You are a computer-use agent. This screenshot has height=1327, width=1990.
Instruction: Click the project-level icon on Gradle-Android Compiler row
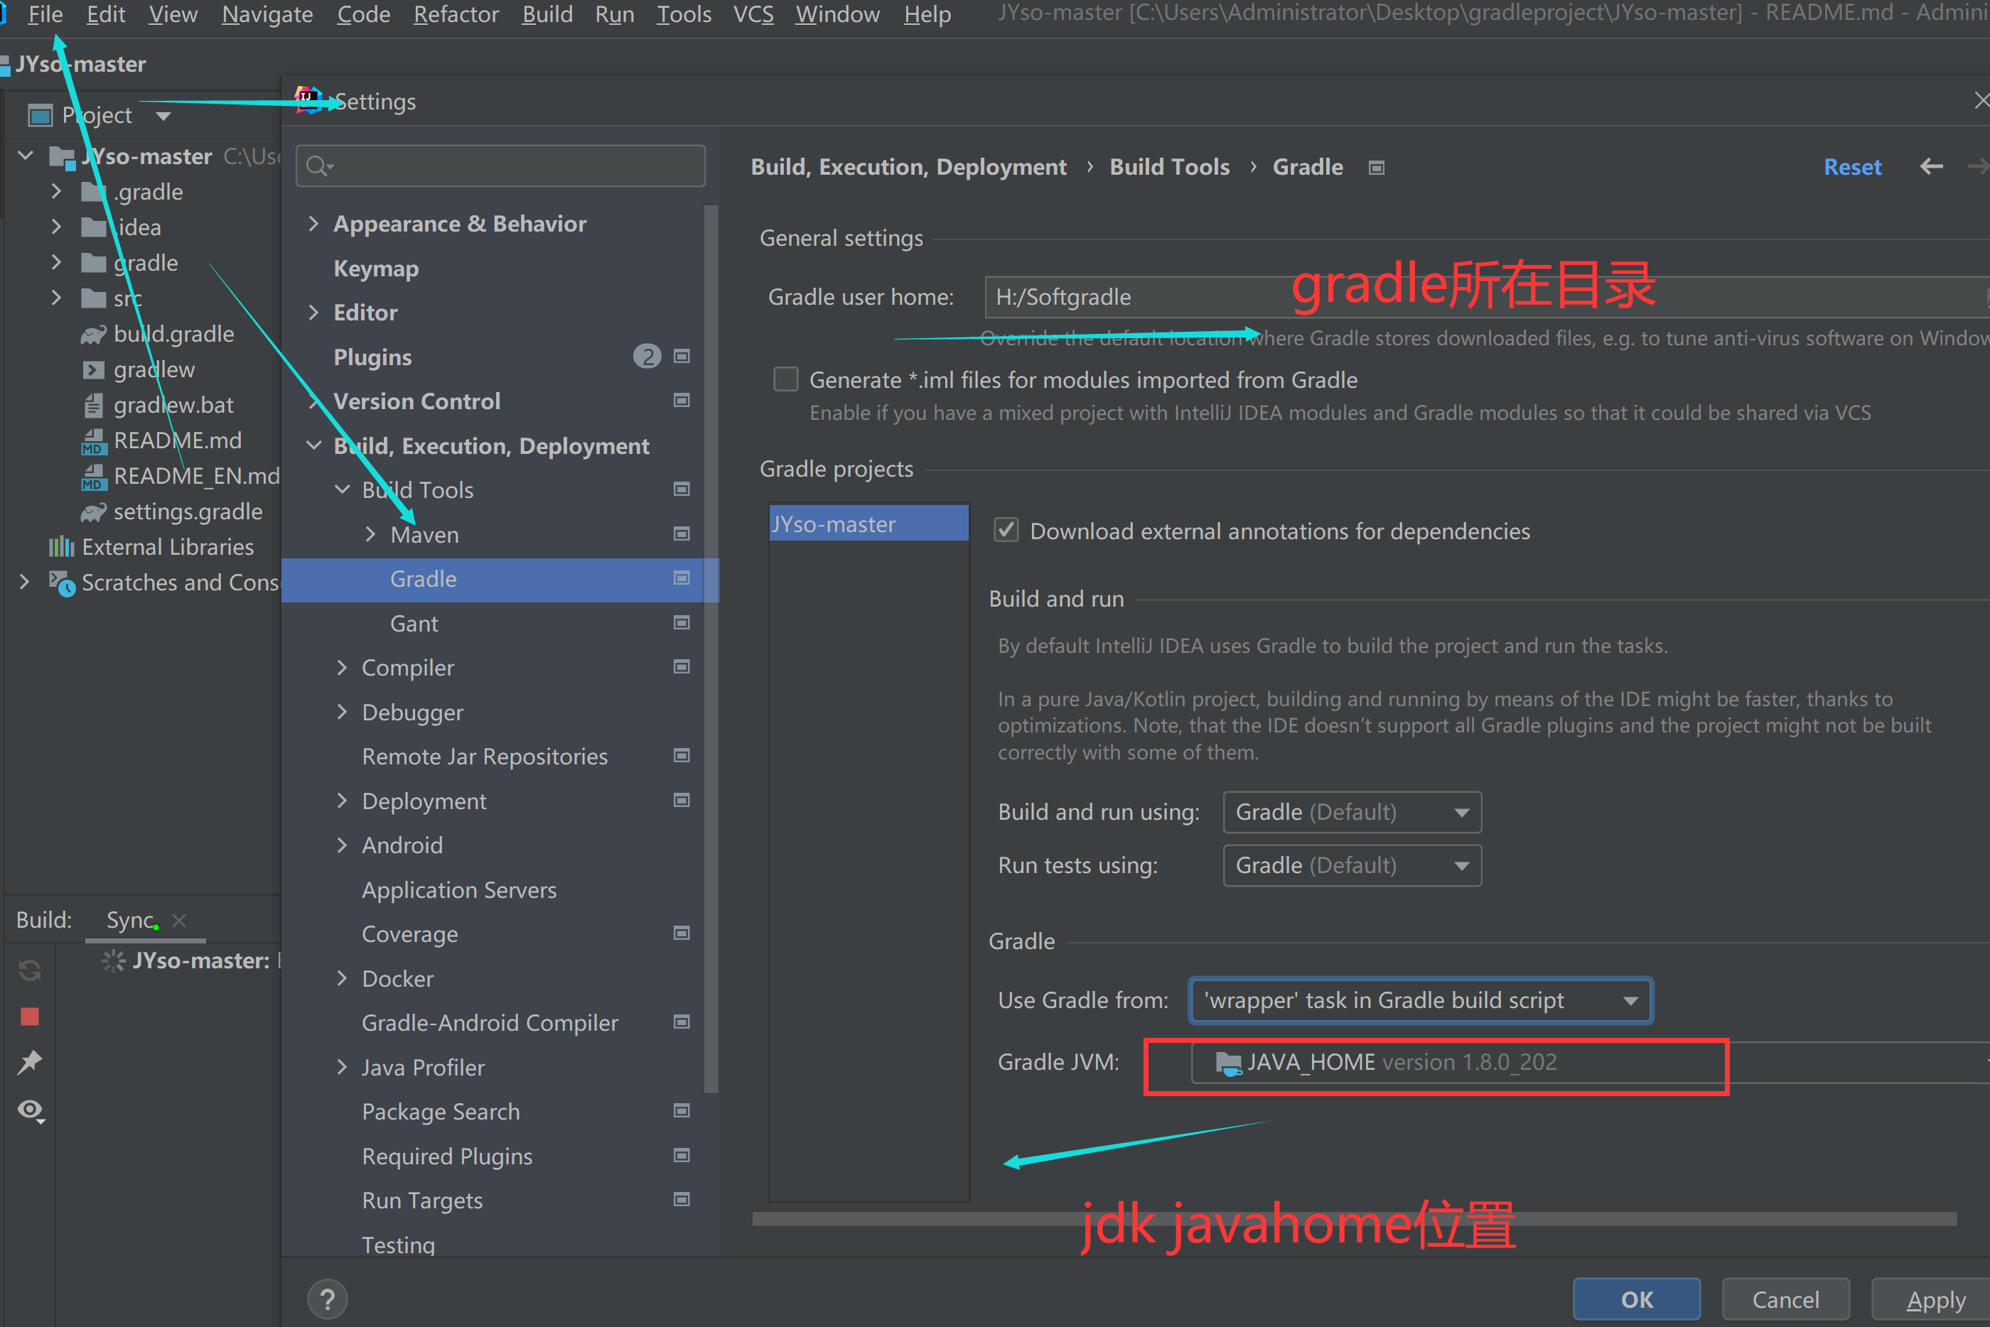point(682,1022)
